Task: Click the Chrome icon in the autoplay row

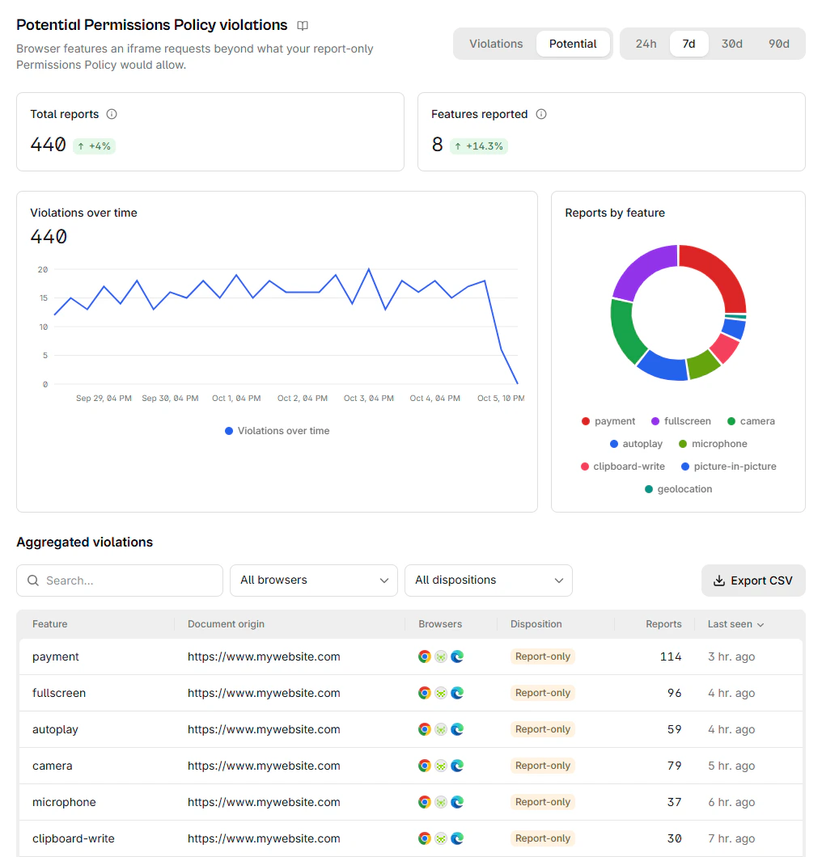Action: coord(425,729)
